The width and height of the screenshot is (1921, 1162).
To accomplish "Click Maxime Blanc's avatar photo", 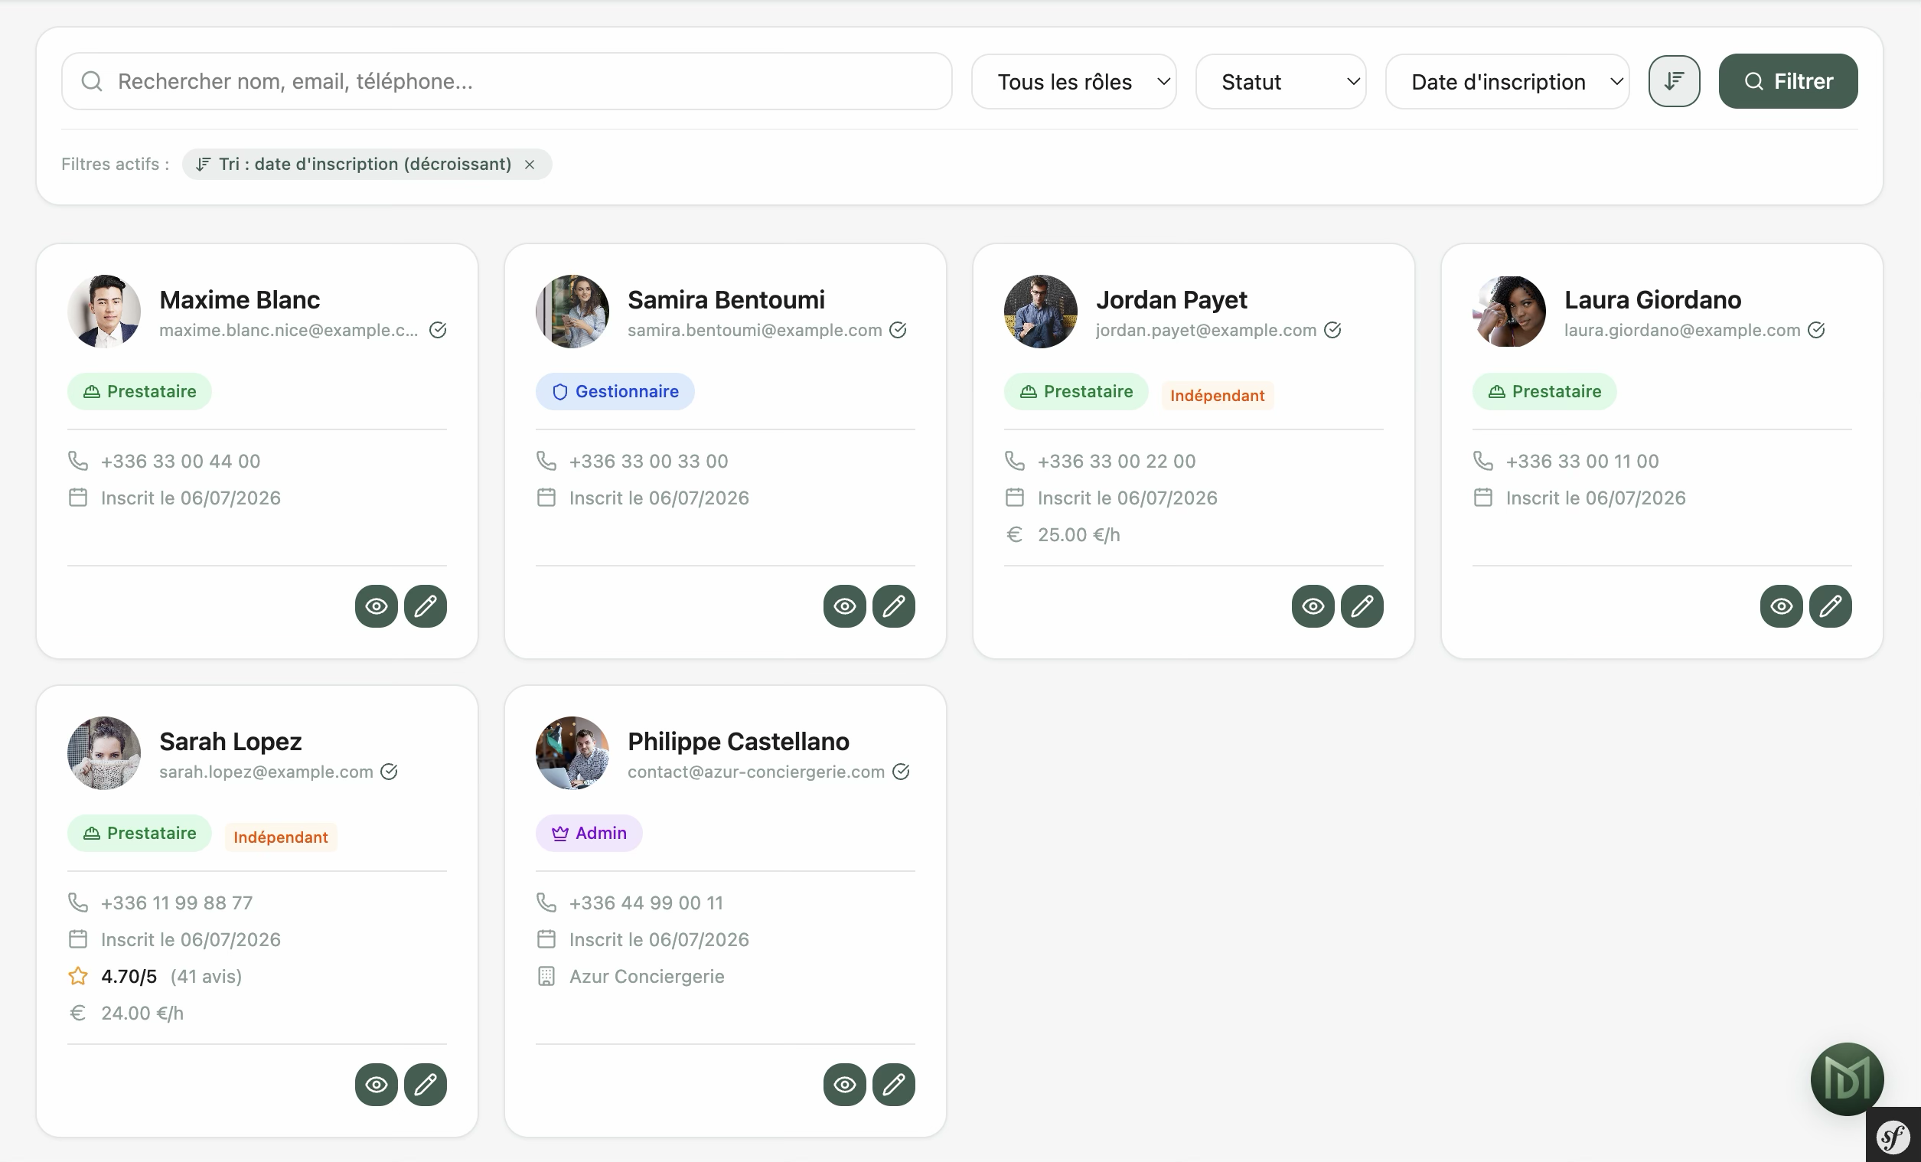I will click(x=103, y=311).
